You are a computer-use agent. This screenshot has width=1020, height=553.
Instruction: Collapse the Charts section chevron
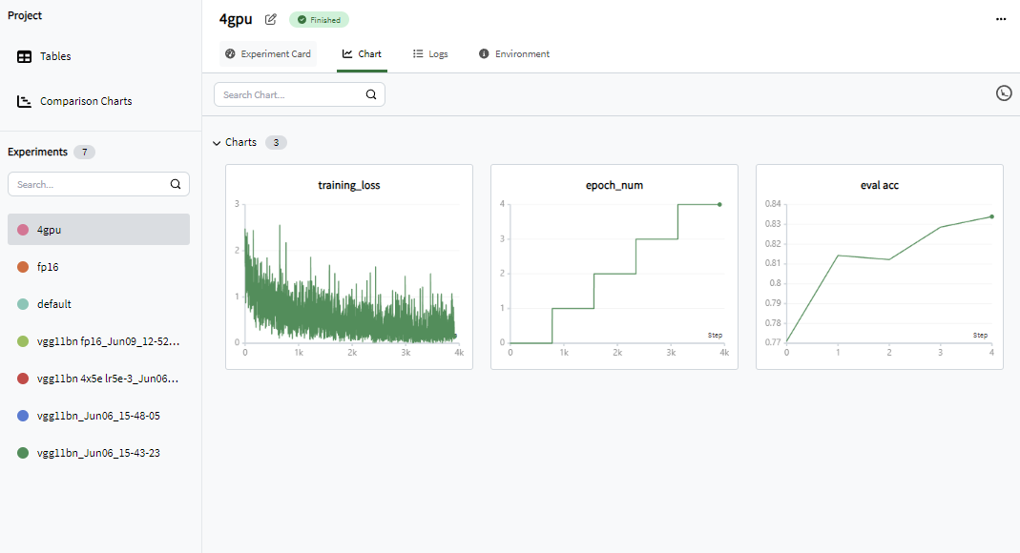(217, 143)
